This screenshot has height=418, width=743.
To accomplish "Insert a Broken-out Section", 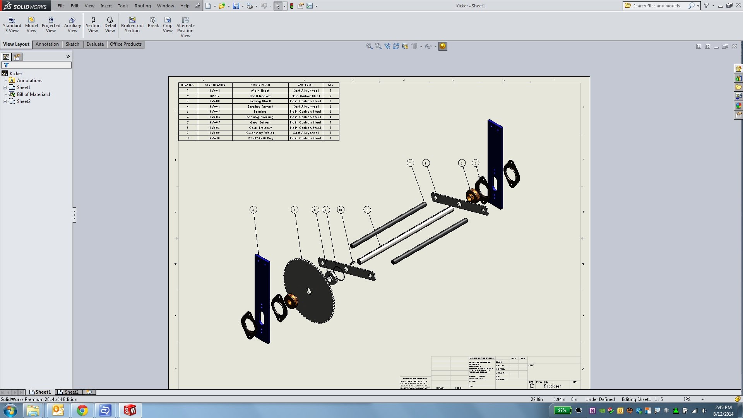I will pos(132,25).
